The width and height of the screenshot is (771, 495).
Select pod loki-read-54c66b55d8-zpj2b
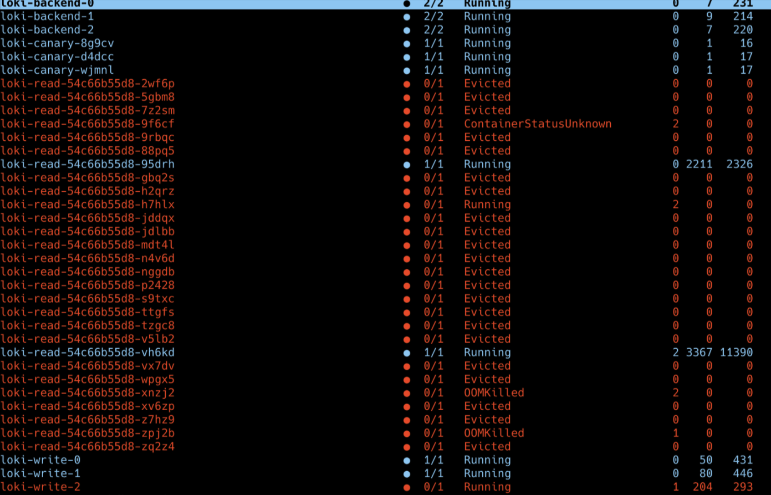88,433
